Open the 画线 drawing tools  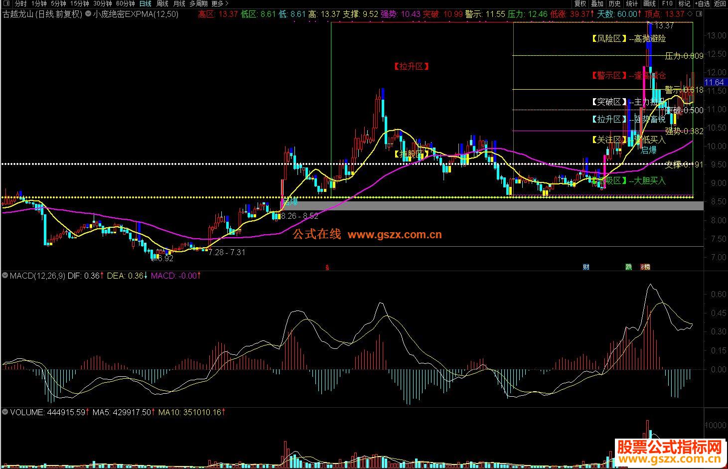tap(649, 3)
